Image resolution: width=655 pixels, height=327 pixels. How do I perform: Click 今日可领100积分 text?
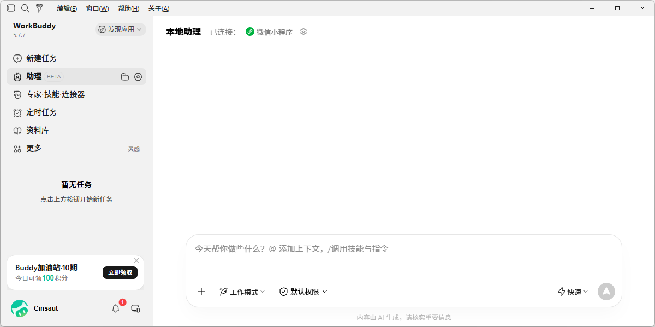[41, 278]
